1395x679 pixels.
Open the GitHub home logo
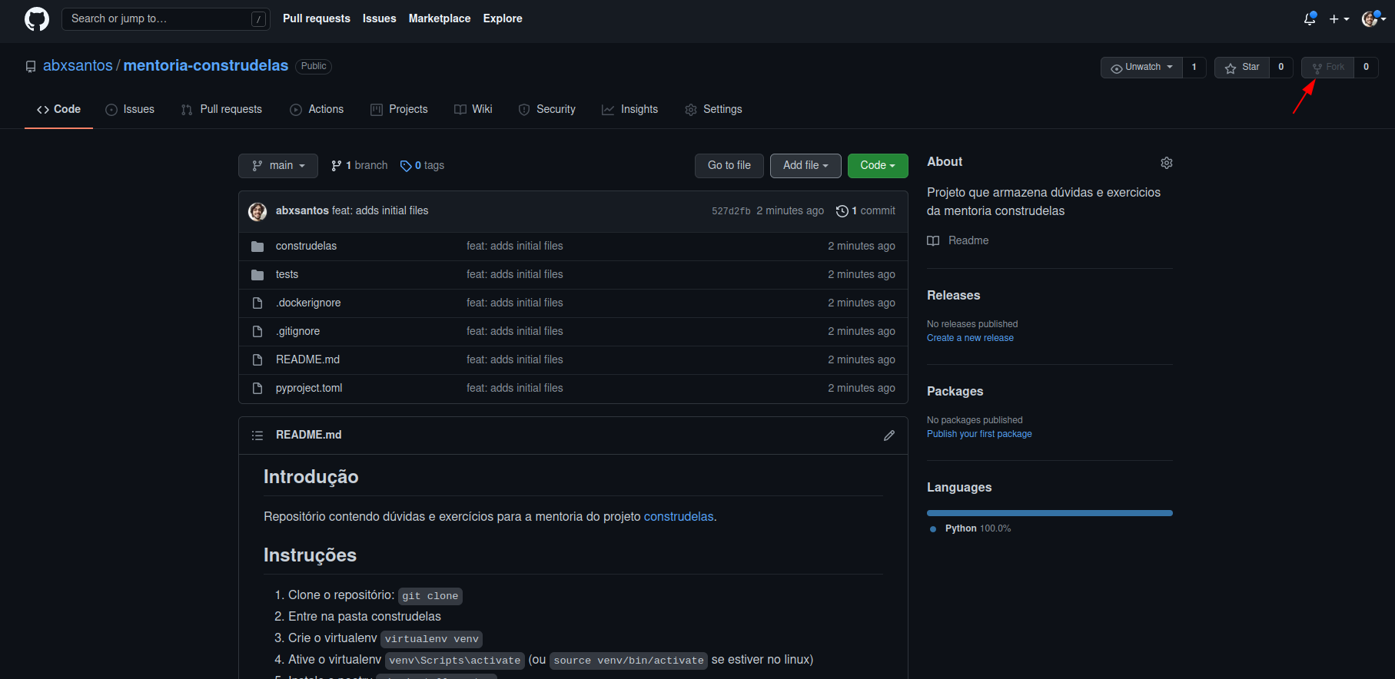click(36, 18)
